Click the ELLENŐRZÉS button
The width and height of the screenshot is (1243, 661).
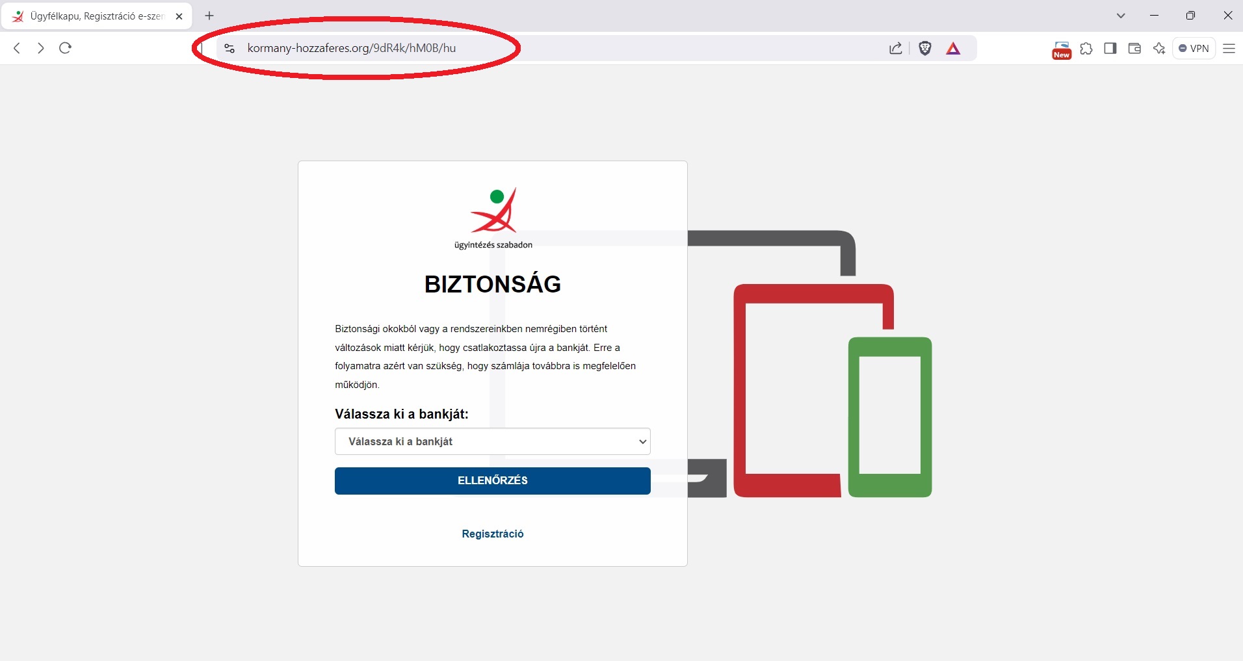pos(493,481)
